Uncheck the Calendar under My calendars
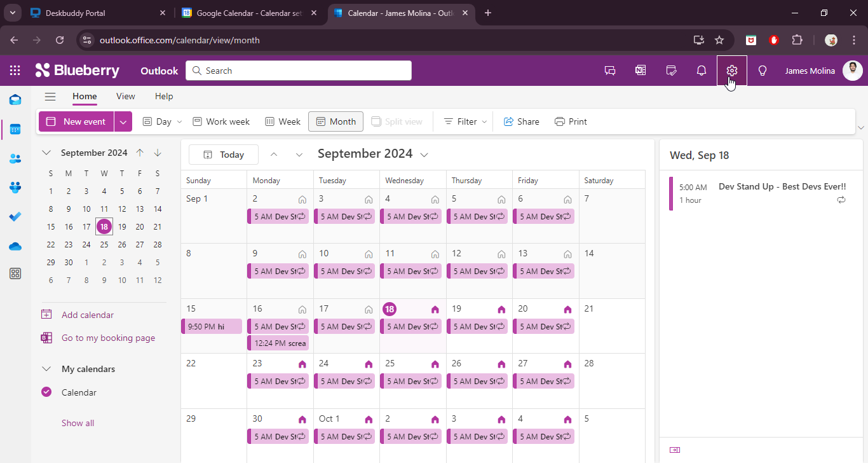Image resolution: width=868 pixels, height=463 pixels. 46,392
